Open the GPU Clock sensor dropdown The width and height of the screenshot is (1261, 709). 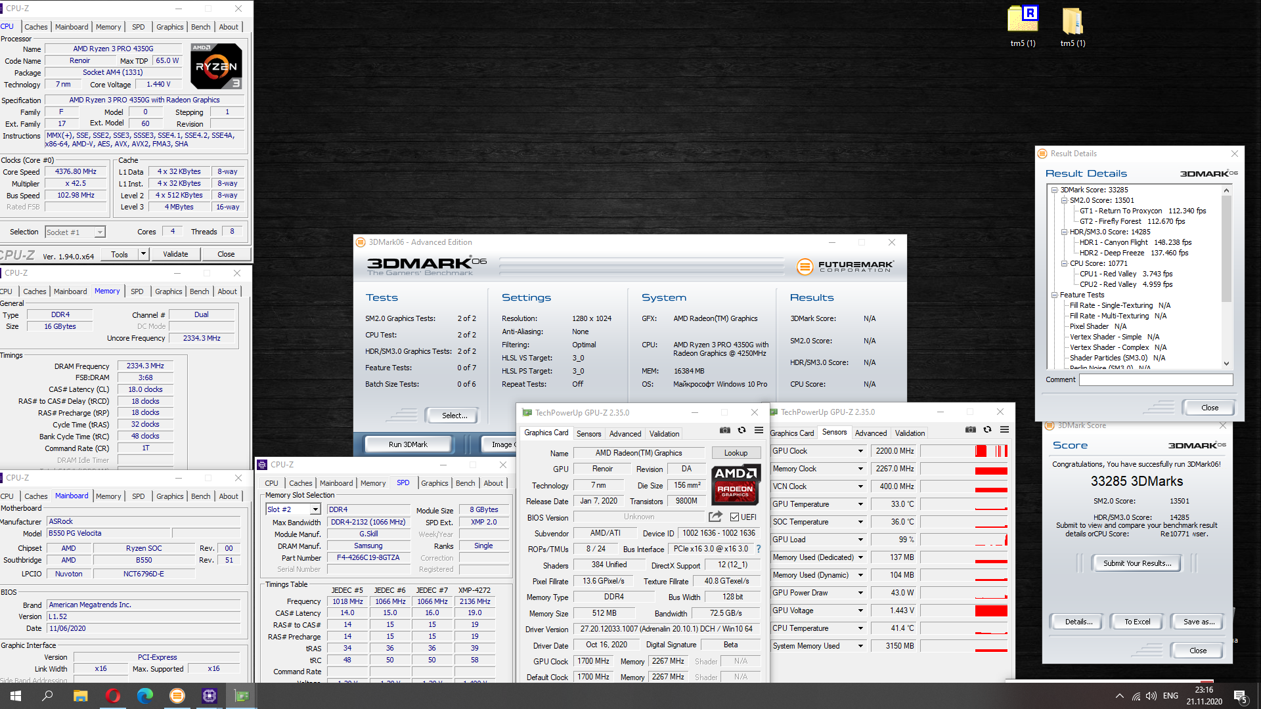click(x=860, y=451)
